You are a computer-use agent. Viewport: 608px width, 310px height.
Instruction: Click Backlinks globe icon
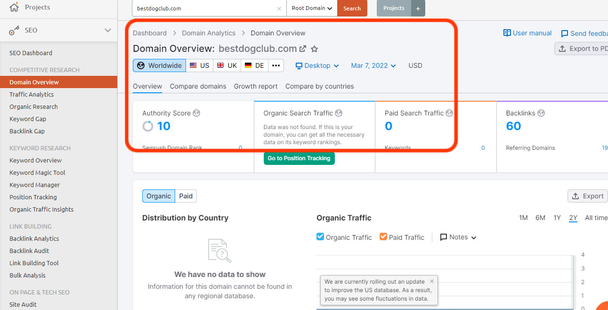pos(541,113)
